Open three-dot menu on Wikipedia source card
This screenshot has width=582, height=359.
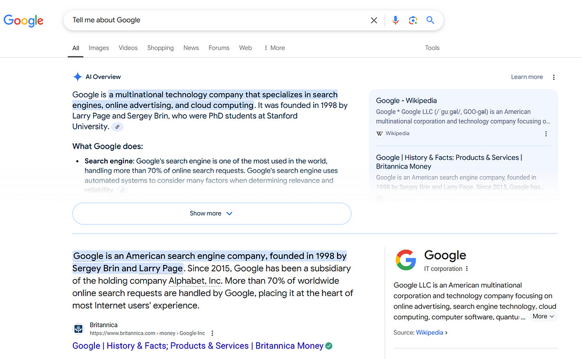coord(546,134)
